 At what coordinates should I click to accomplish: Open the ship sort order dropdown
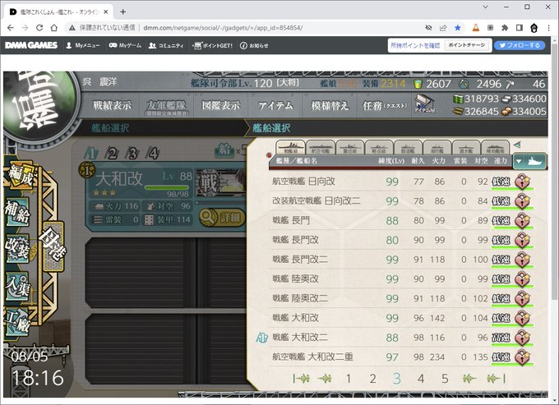529,161
